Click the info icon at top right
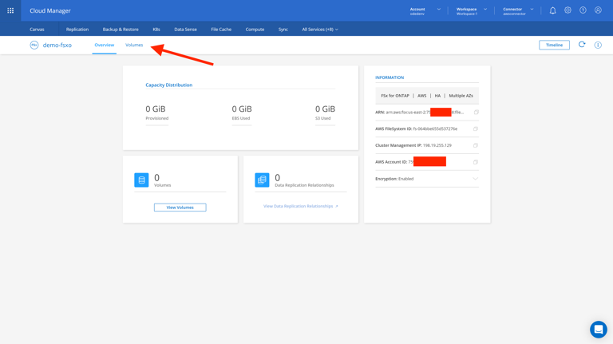Image resolution: width=613 pixels, height=344 pixels. pos(598,45)
